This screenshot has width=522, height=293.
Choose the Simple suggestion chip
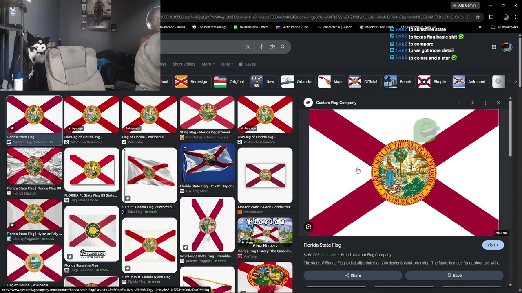[x=432, y=82]
